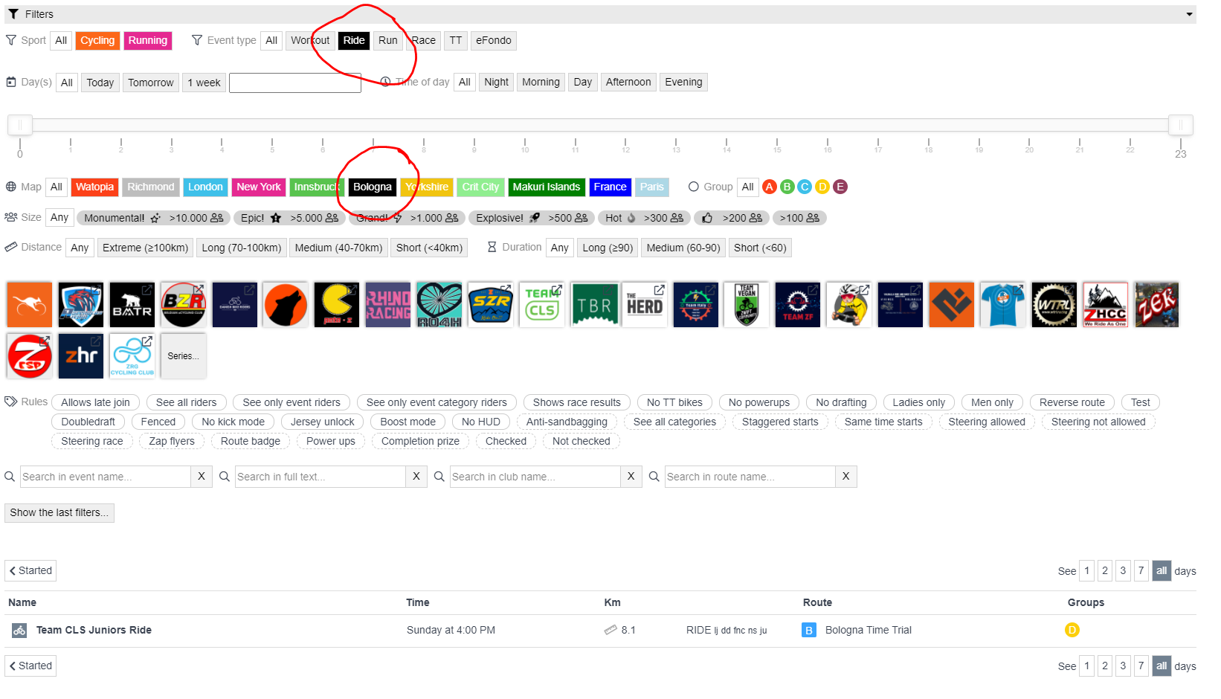
Task: Switch event type to Race
Action: (x=424, y=40)
